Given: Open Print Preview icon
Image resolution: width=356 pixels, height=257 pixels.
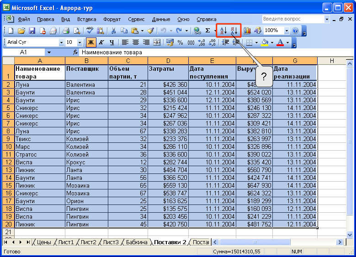Looking at the screenshot, I should (76, 31).
